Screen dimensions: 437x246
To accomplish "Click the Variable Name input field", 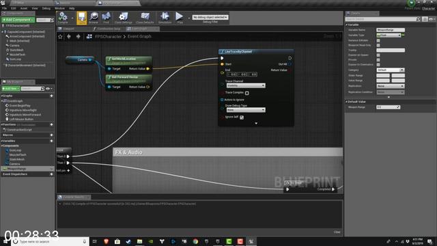I will tap(391, 30).
